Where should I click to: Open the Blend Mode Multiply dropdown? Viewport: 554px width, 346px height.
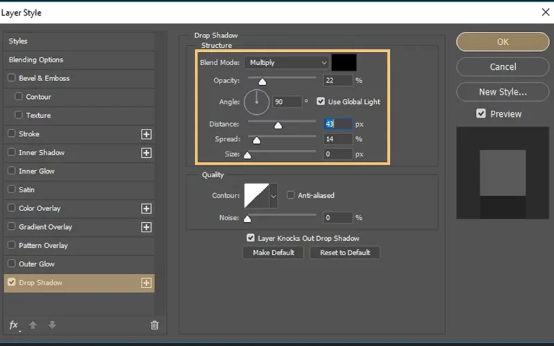click(x=287, y=63)
